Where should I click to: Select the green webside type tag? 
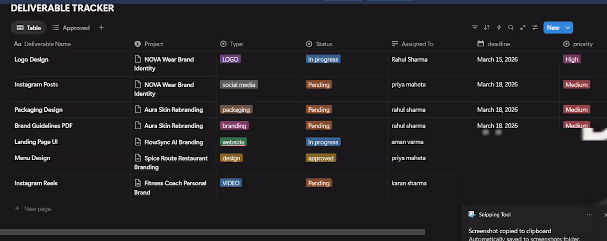pos(233,142)
